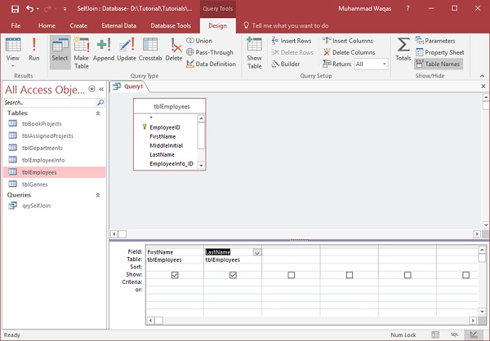The height and width of the screenshot is (341, 490).
Task: Uncheck the Show box for LastName
Action: coord(234,276)
